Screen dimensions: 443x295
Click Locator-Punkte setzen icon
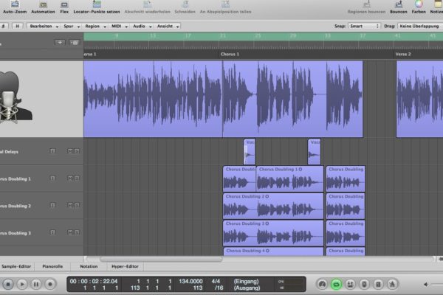tap(97, 4)
